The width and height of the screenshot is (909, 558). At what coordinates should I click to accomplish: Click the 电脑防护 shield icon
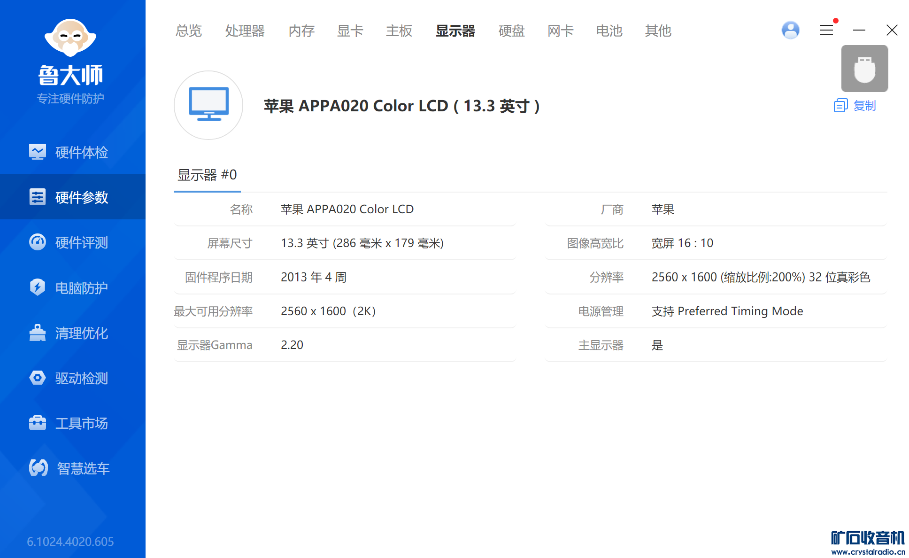38,287
